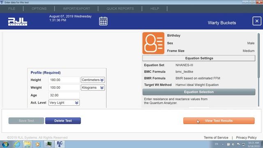Click the Action Center flag tray icon
The height and width of the screenshot is (148, 263).
point(238,144)
